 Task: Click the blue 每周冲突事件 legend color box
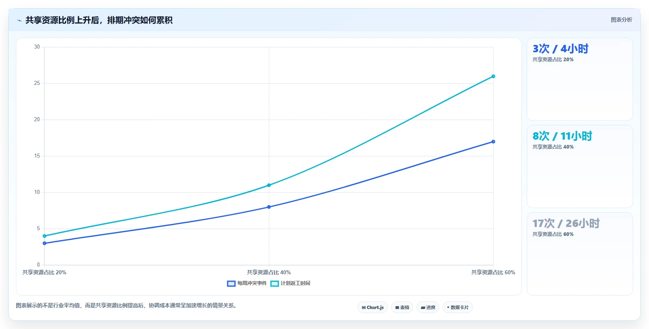(231, 283)
